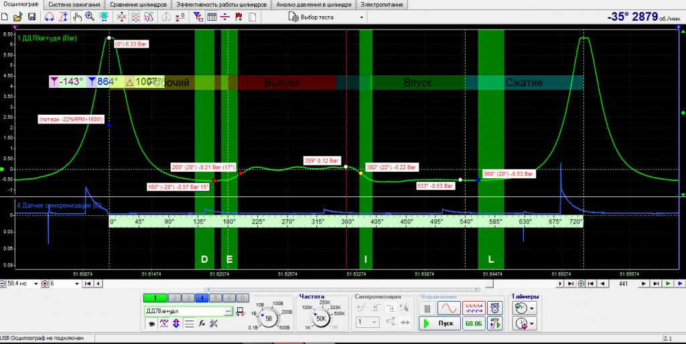Toggle channel 6 button
Viewport: 686px width, 344px height.
pos(229,298)
